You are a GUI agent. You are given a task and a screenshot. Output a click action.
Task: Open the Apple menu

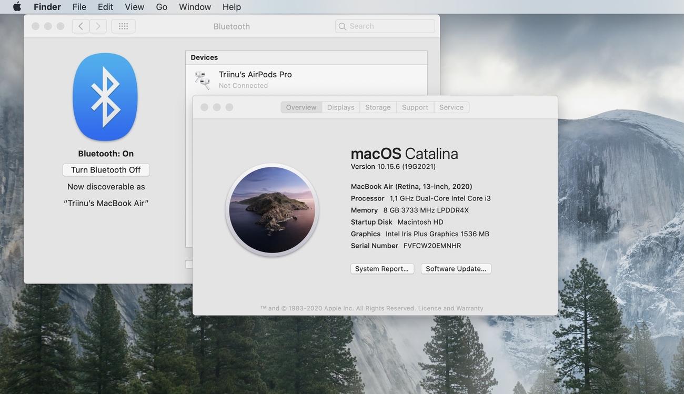(x=17, y=7)
